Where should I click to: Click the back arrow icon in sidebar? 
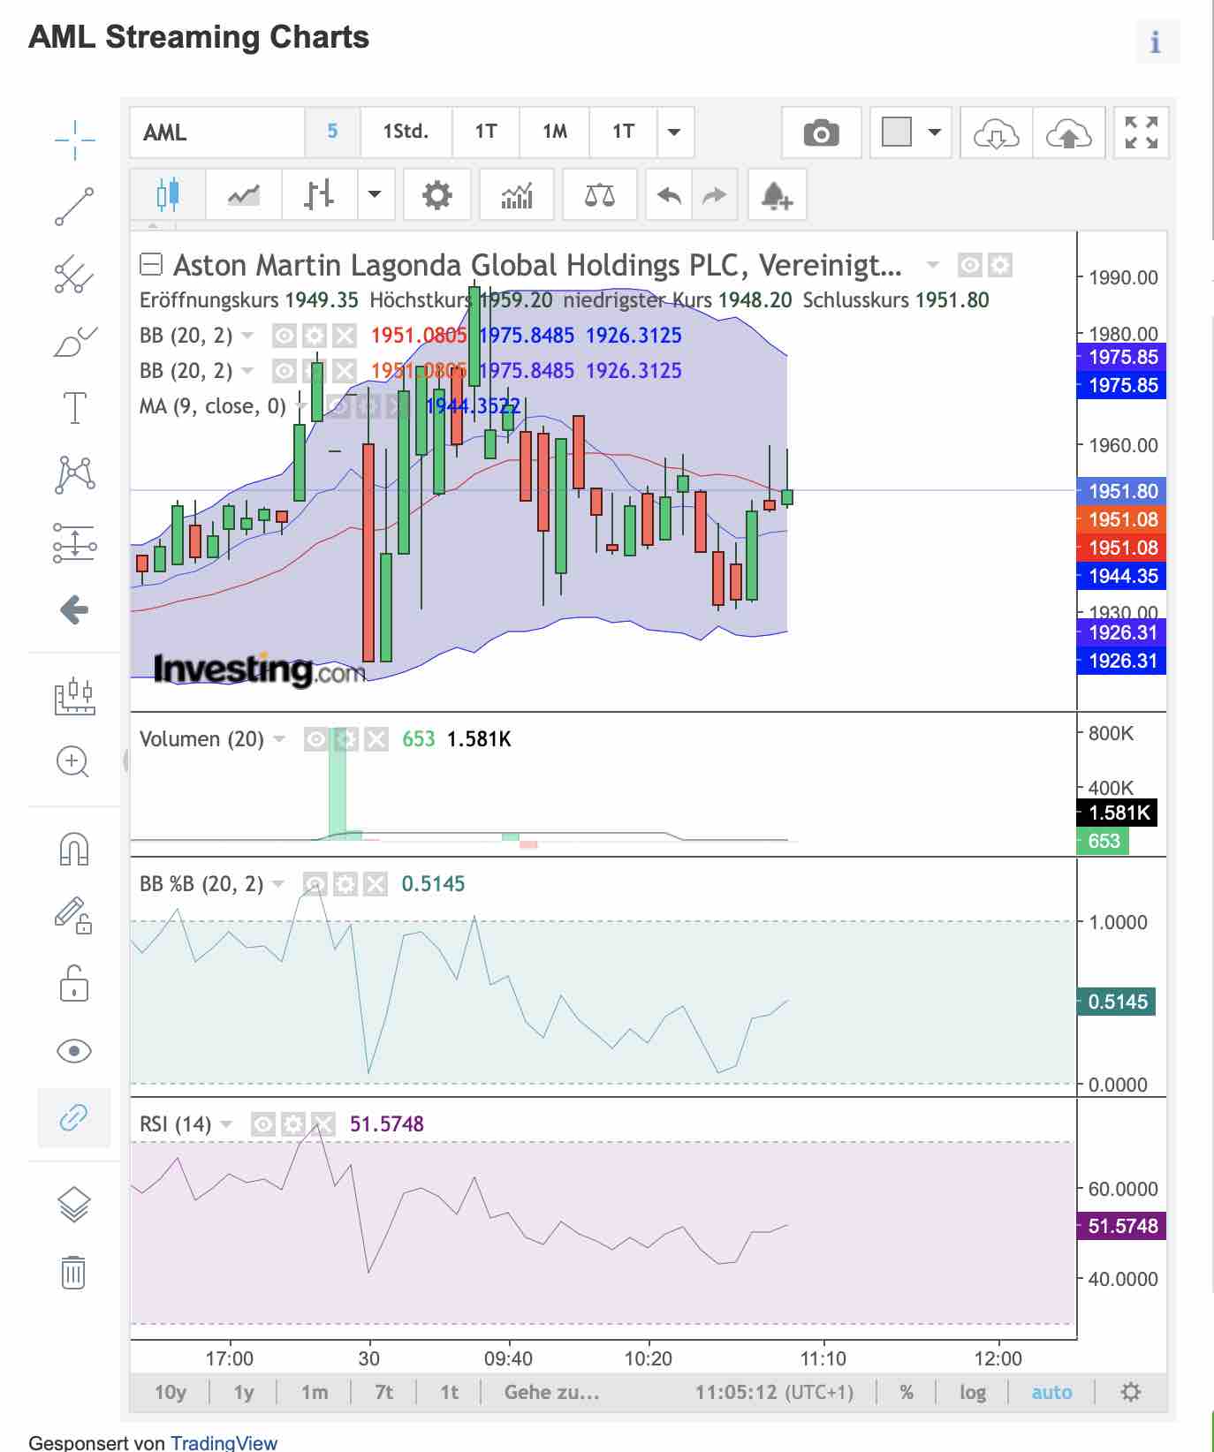click(74, 609)
